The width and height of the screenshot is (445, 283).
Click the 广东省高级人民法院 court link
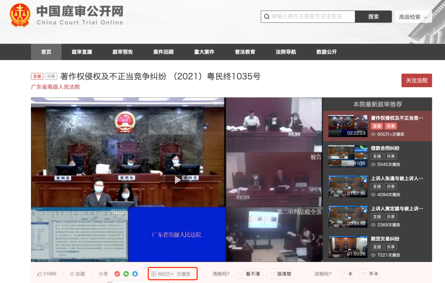pyautogui.click(x=55, y=87)
